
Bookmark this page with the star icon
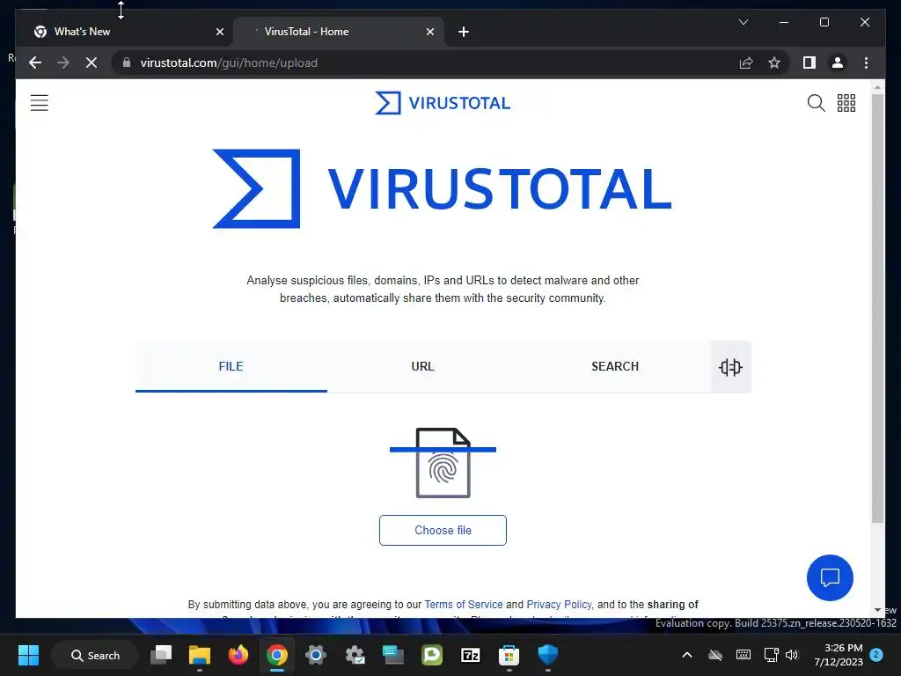[x=774, y=62]
